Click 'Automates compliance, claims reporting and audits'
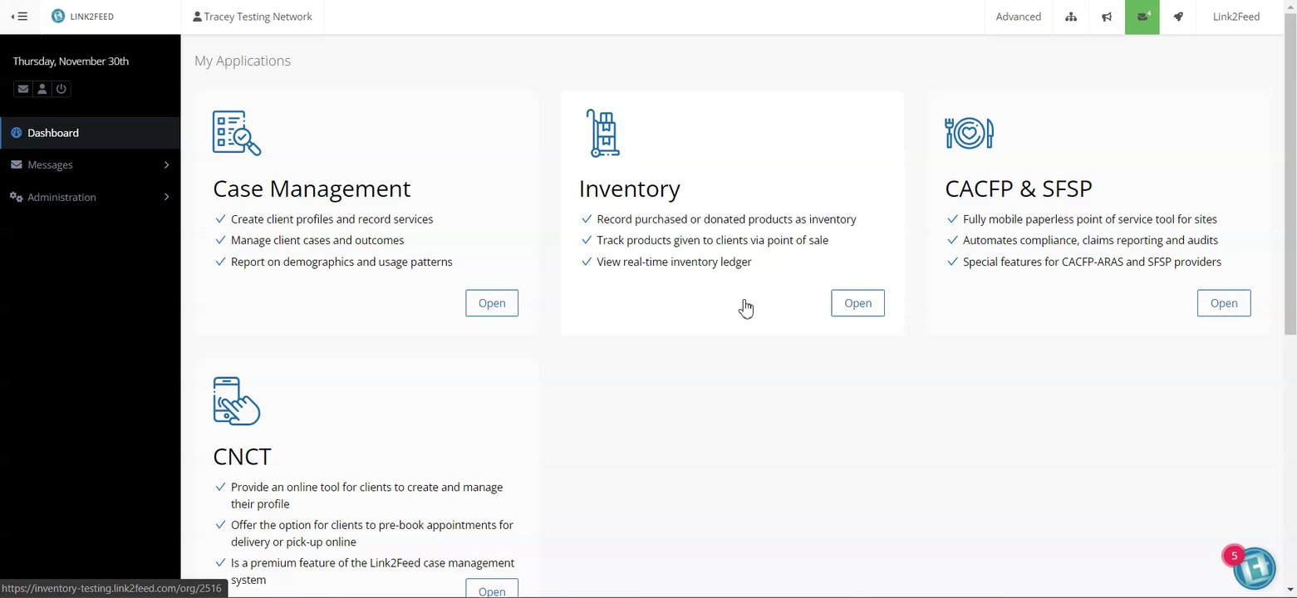Viewport: 1297px width, 598px height. point(1090,240)
